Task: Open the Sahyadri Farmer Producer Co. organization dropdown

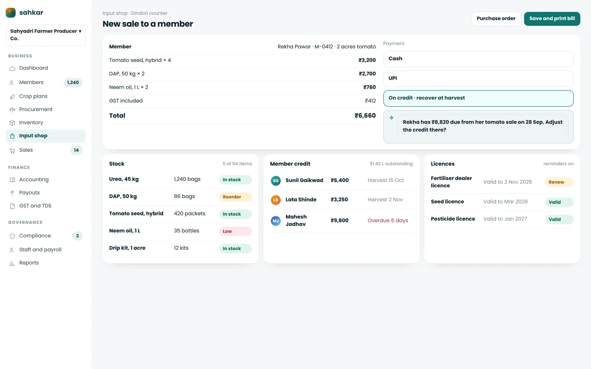Action: (x=46, y=35)
